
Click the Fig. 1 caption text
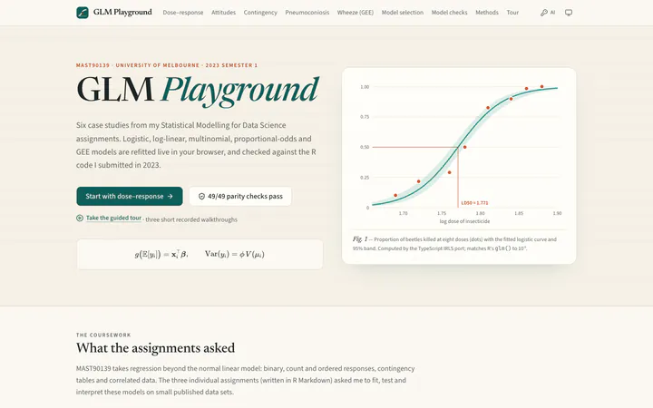(454, 244)
